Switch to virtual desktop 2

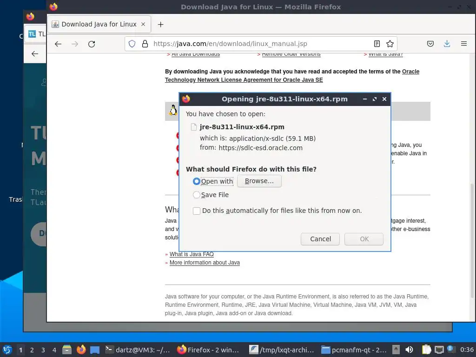click(32, 350)
